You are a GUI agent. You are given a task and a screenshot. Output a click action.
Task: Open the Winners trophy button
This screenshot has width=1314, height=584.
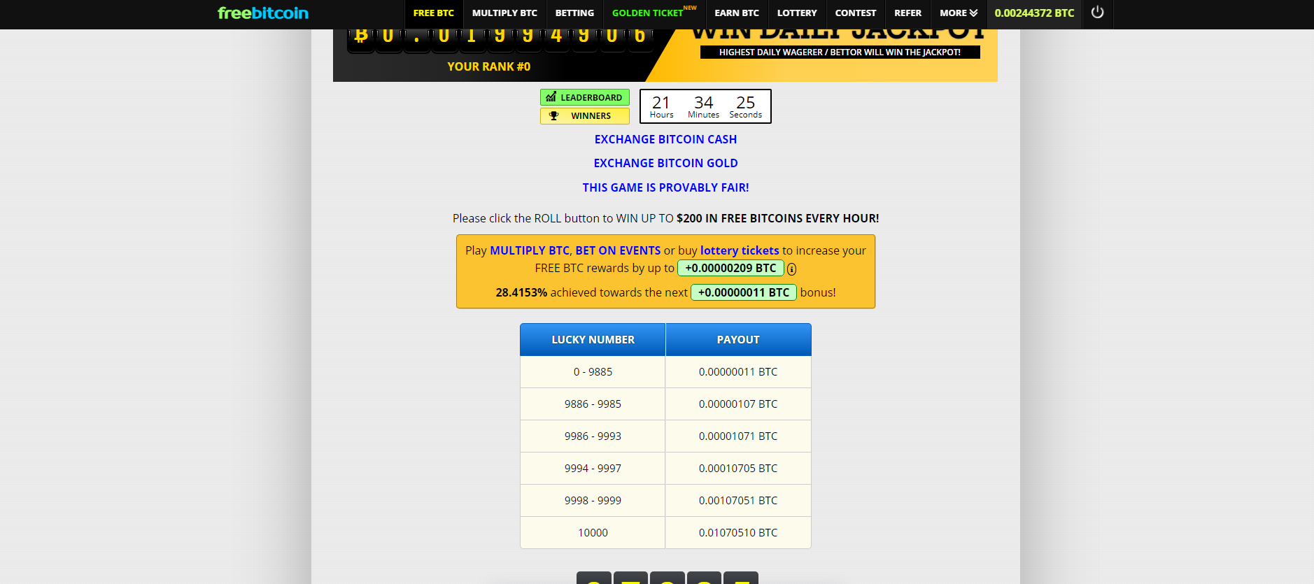[x=584, y=116]
